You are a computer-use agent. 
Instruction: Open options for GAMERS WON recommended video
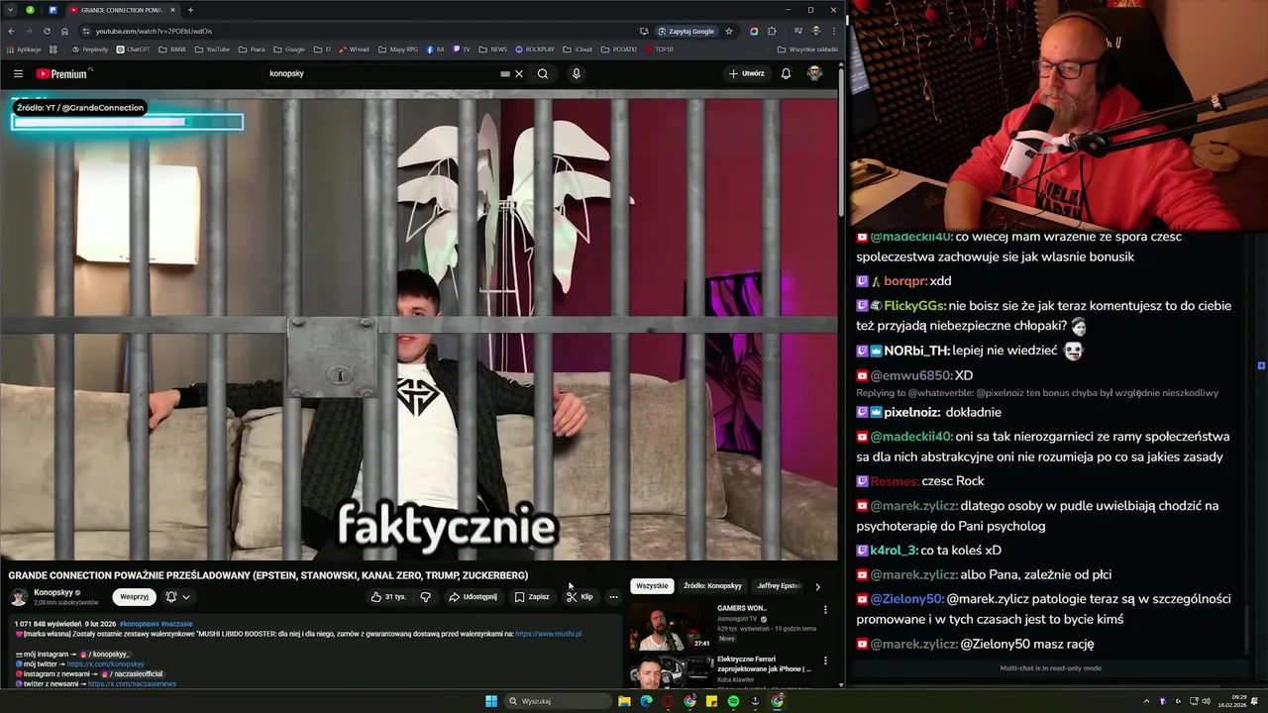click(825, 610)
